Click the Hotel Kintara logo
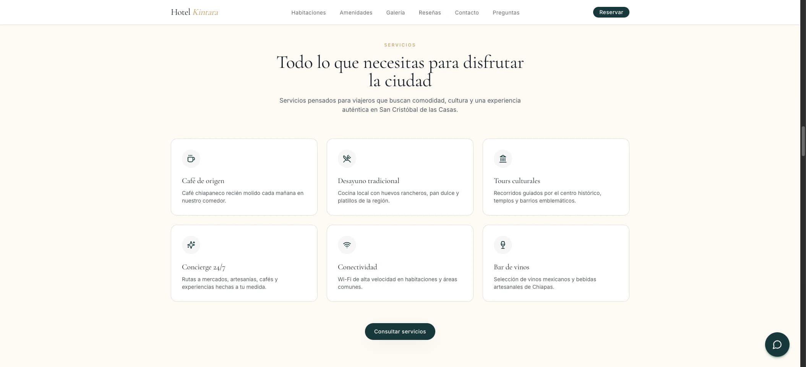Viewport: 806px width, 367px height. coord(195,12)
